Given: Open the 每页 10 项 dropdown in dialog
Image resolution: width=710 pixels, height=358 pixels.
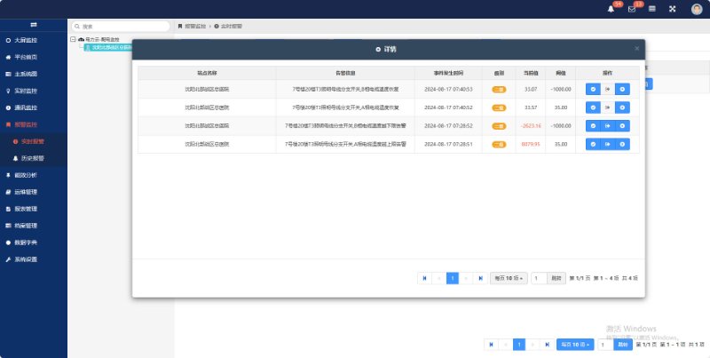Looking at the screenshot, I should click(508, 278).
